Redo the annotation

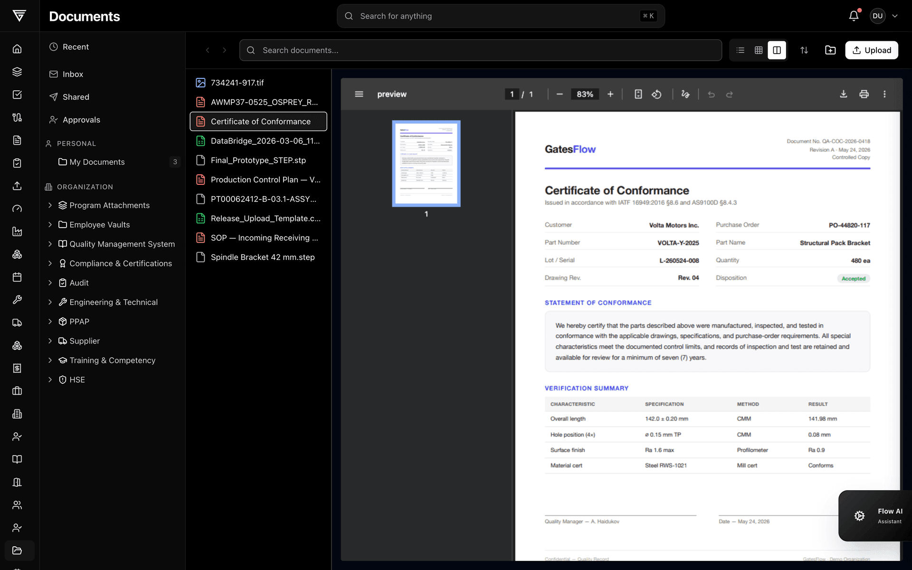(x=730, y=94)
